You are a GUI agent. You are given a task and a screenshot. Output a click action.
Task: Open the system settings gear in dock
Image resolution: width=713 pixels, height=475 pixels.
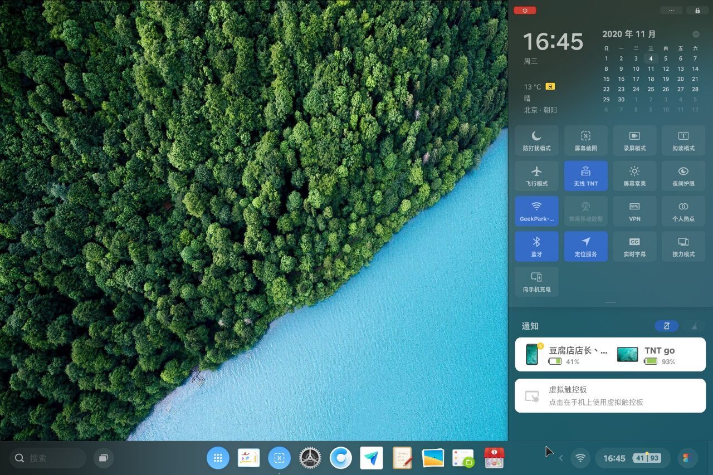(310, 458)
